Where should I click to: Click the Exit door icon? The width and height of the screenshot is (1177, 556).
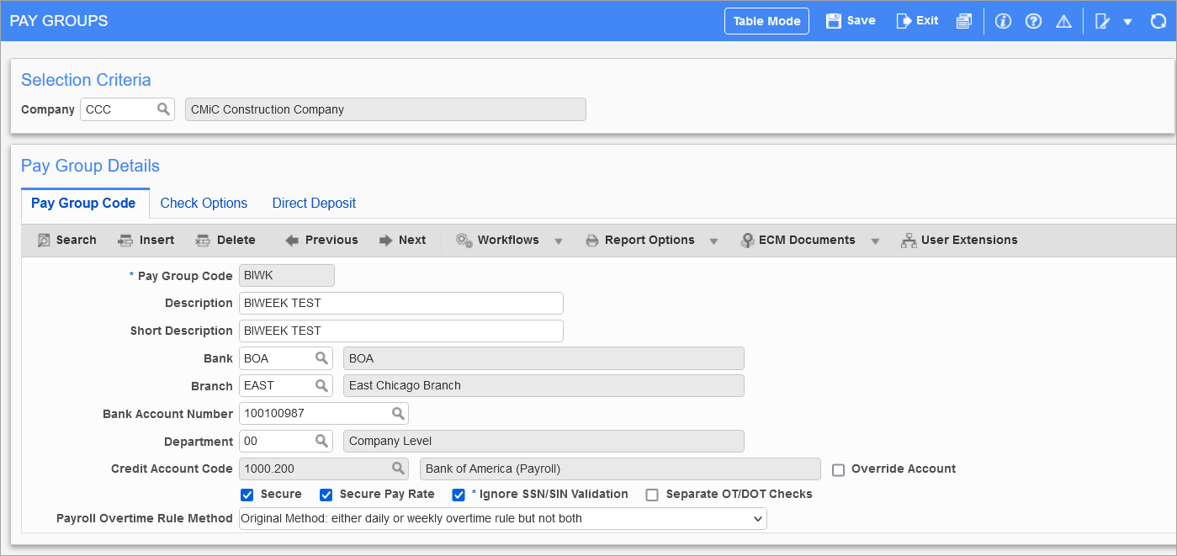pyautogui.click(x=904, y=21)
